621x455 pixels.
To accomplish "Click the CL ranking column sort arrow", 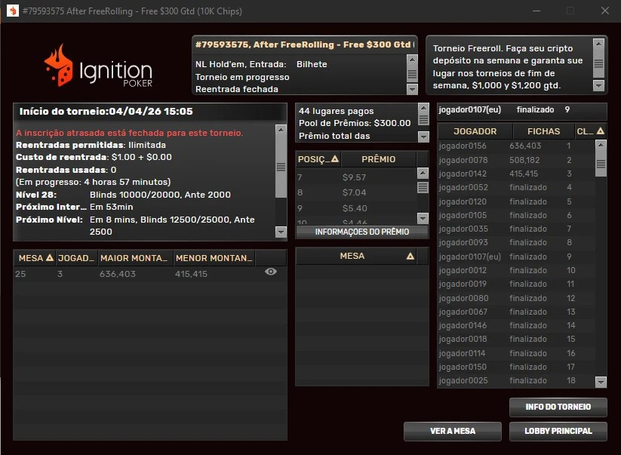I will [x=600, y=131].
